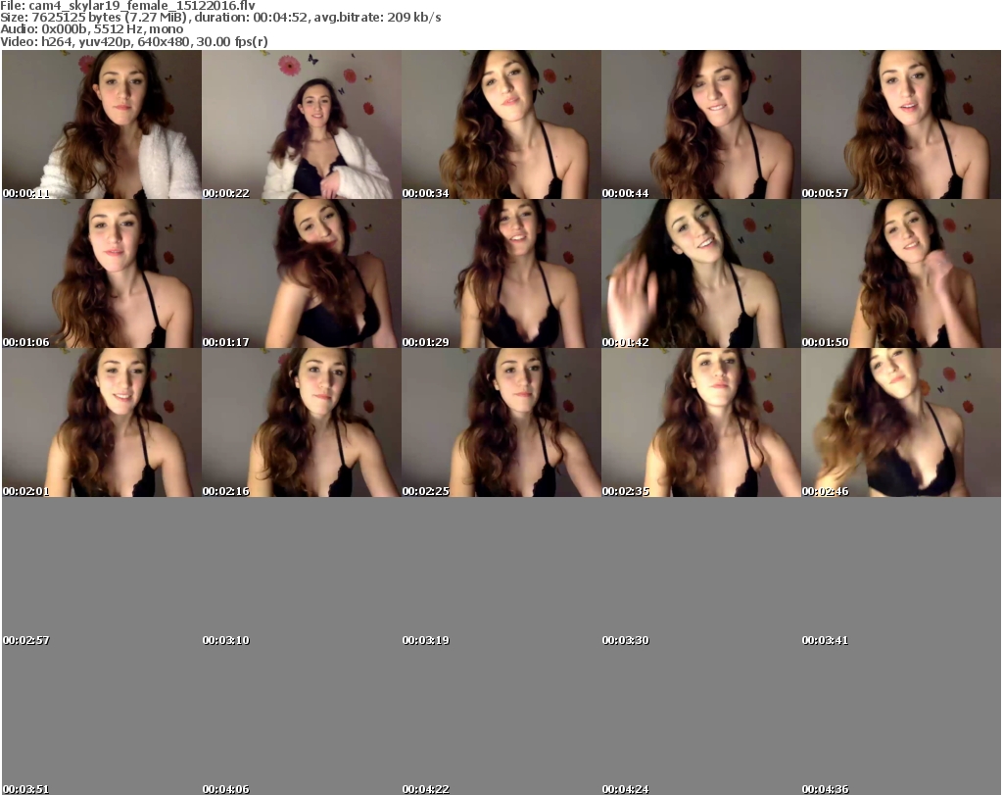Choose the thumbnail stamped 00:02:16
This screenshot has height=795, width=1003.
[301, 422]
